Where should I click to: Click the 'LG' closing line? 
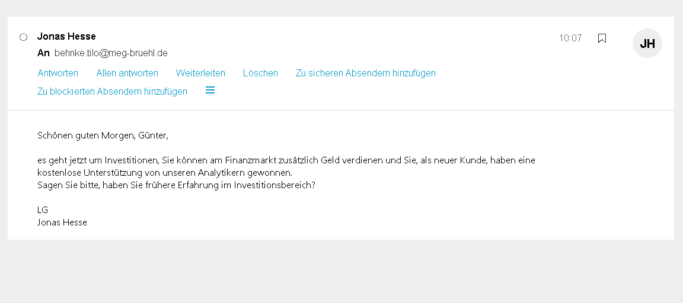[x=43, y=210]
